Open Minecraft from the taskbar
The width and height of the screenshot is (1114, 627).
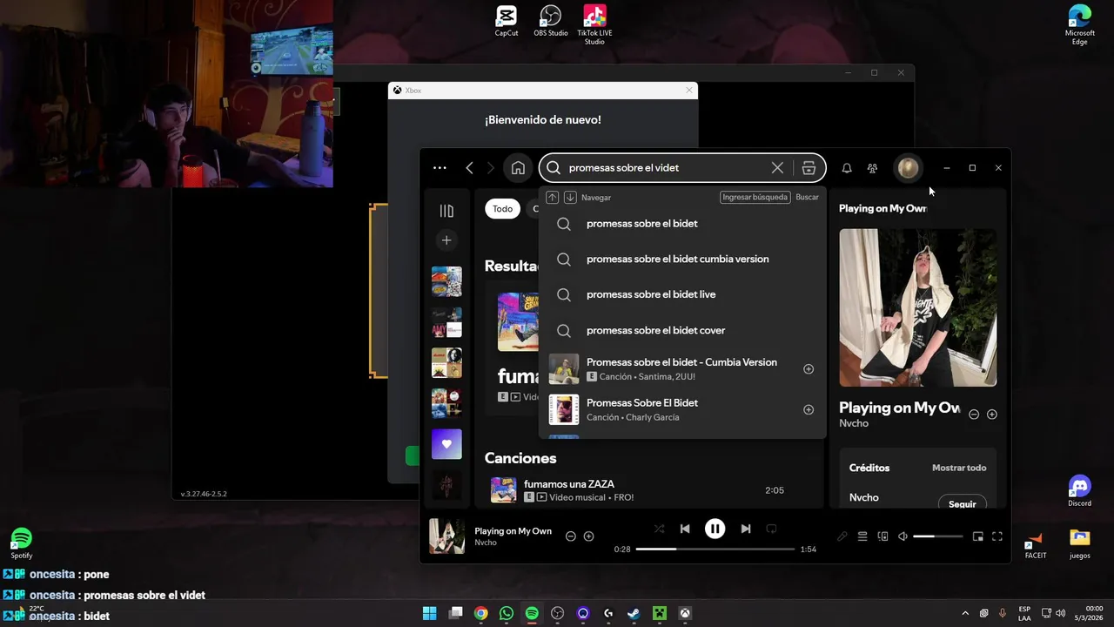tap(660, 613)
